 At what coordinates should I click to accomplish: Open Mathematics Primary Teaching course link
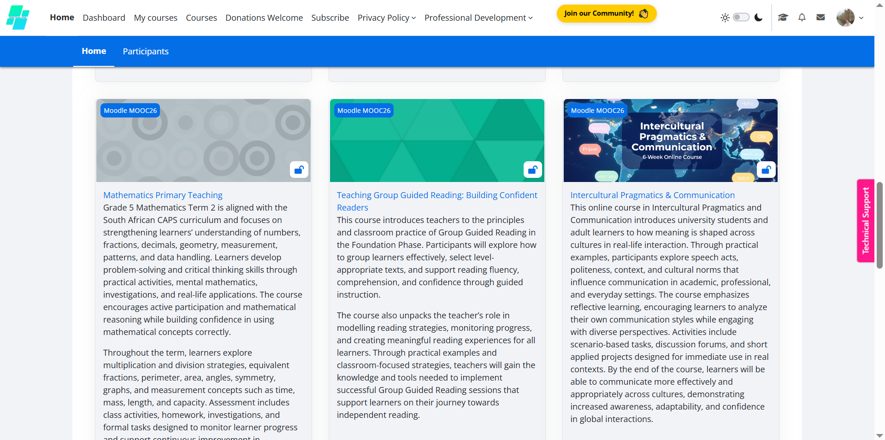(163, 195)
